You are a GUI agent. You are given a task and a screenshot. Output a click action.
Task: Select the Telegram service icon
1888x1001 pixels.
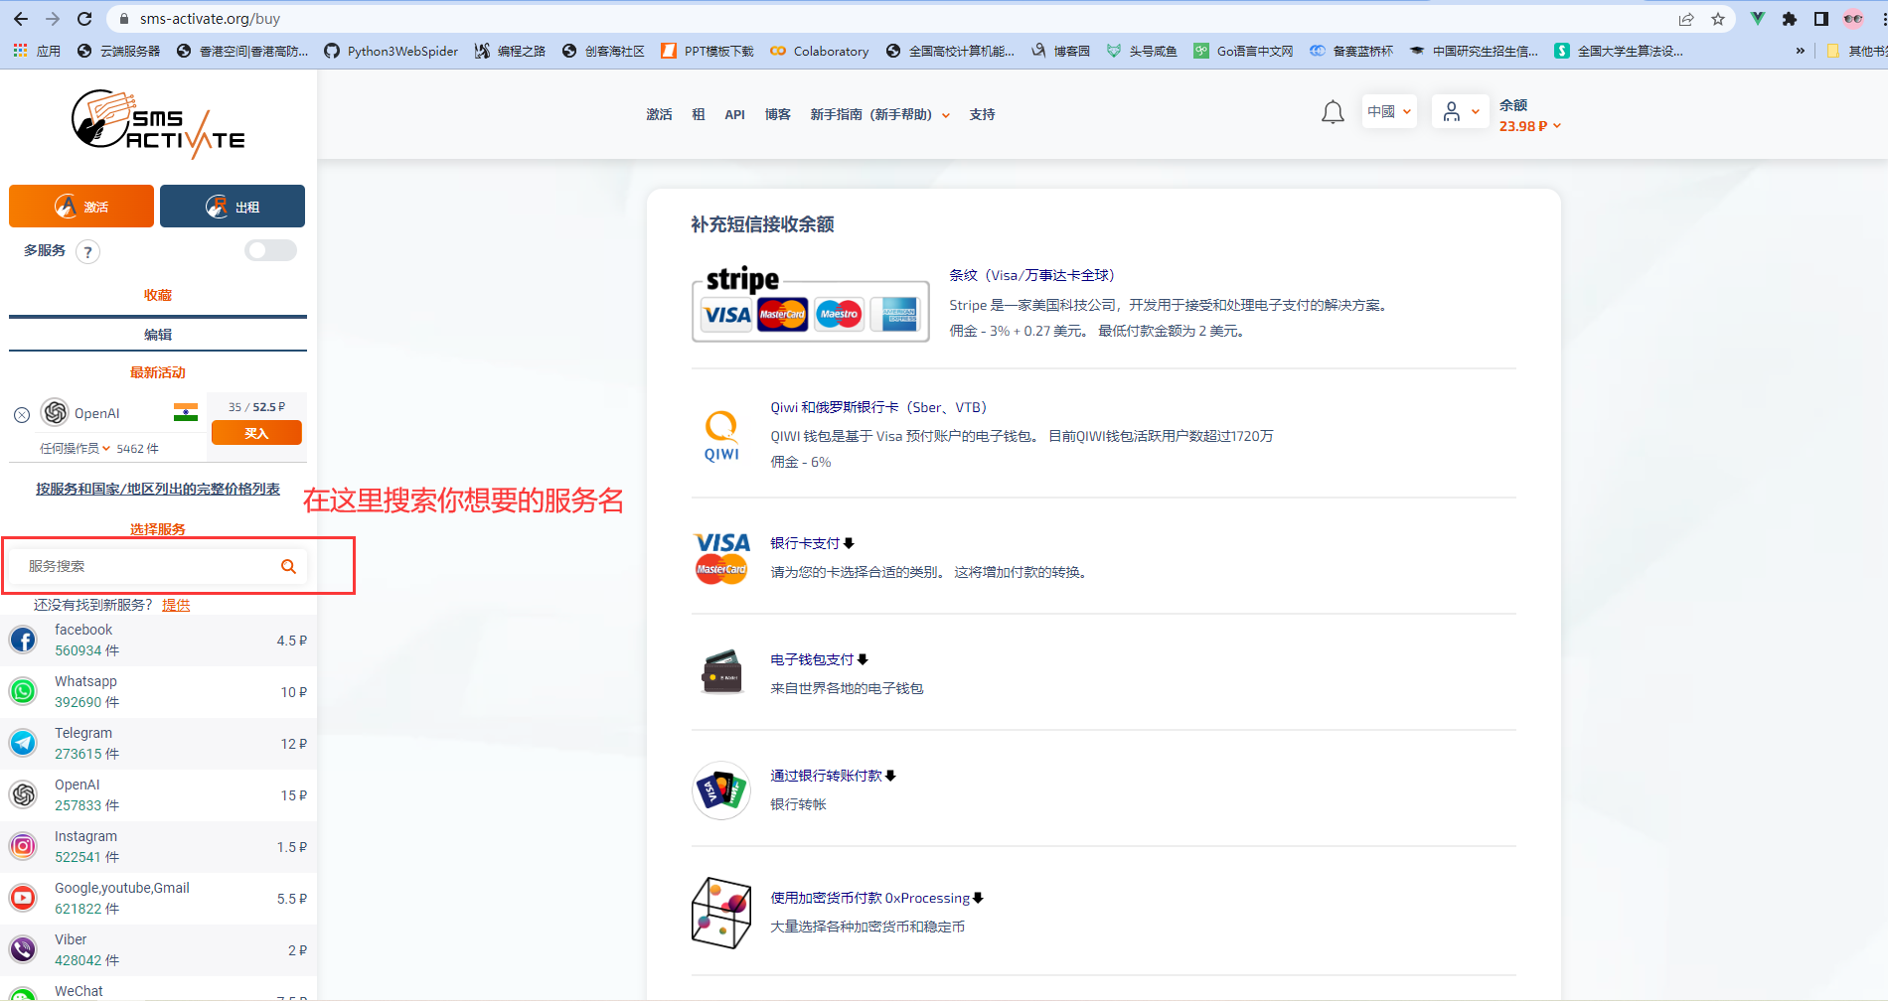(x=23, y=743)
